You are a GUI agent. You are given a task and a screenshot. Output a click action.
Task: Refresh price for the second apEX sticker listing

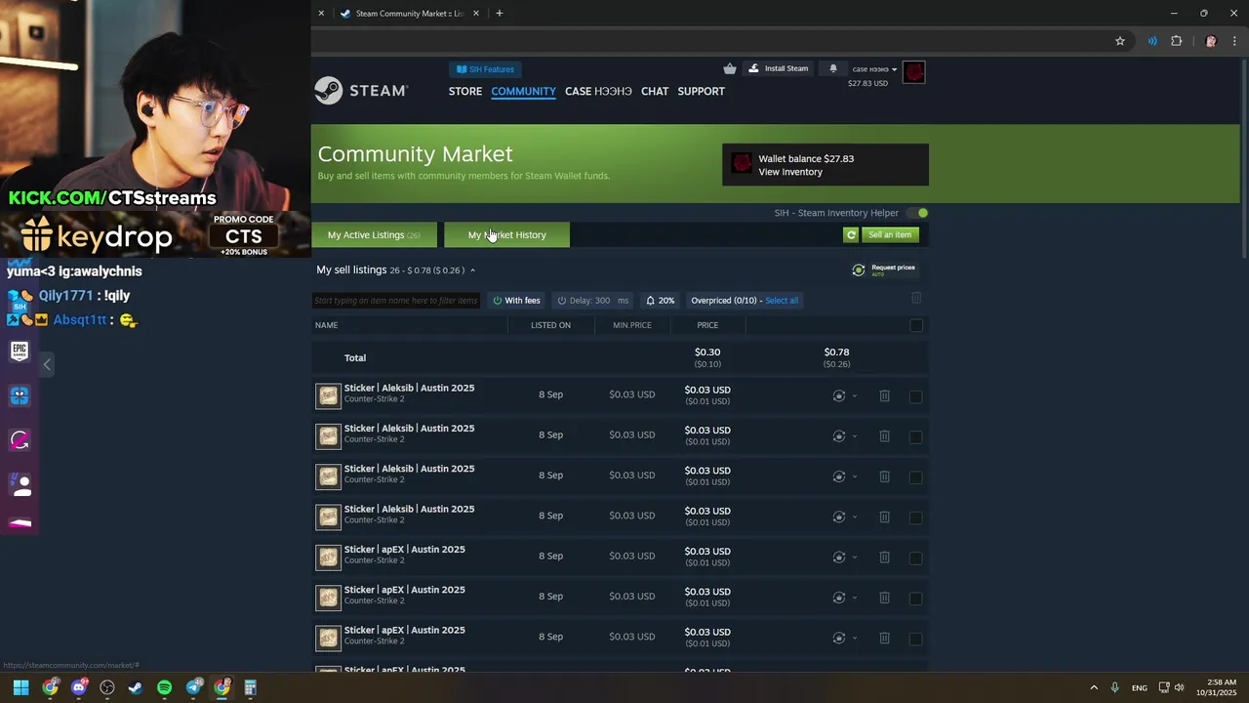tap(838, 598)
